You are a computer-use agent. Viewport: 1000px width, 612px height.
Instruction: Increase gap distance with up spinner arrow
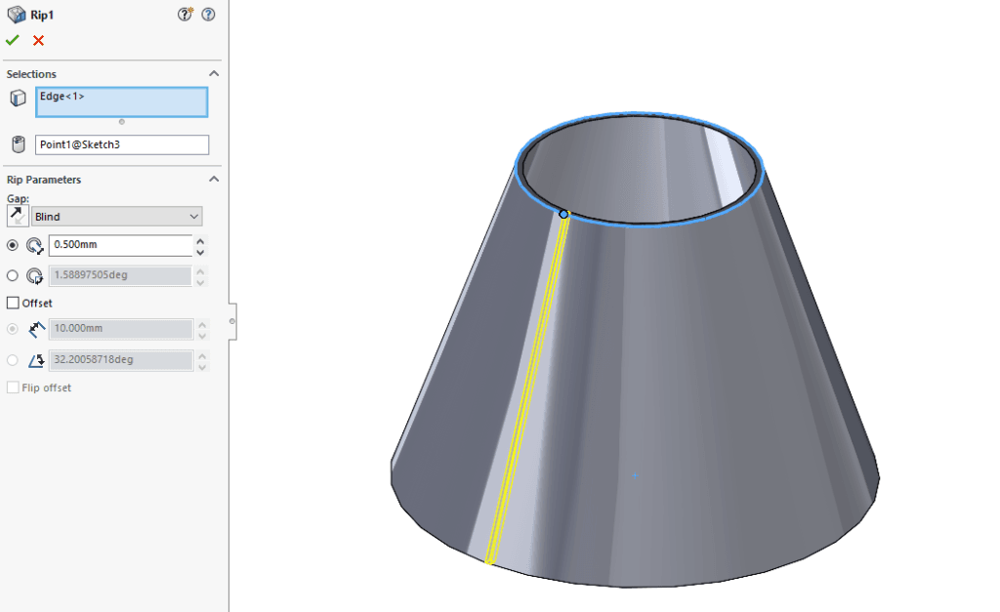(x=200, y=241)
